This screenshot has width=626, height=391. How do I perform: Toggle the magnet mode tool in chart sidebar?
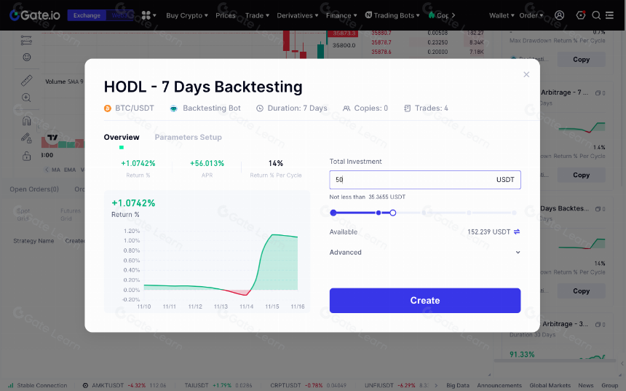point(26,121)
